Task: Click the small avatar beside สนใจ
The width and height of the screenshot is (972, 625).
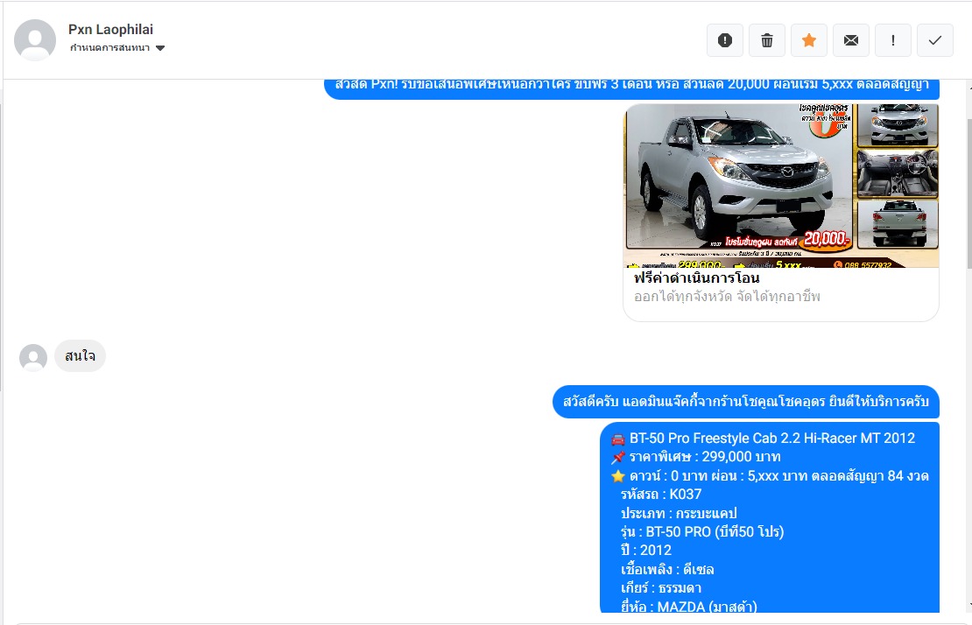Action: (33, 357)
